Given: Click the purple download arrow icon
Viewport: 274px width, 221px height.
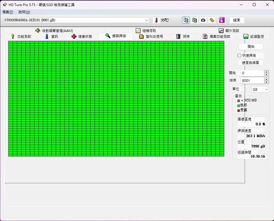Looking at the screenshot, I should [x=221, y=20].
